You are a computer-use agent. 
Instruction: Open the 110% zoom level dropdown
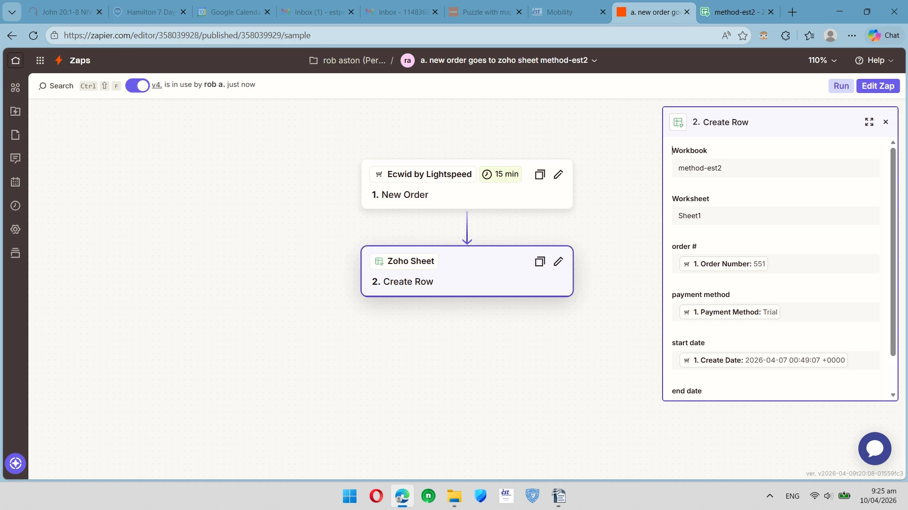(x=822, y=60)
